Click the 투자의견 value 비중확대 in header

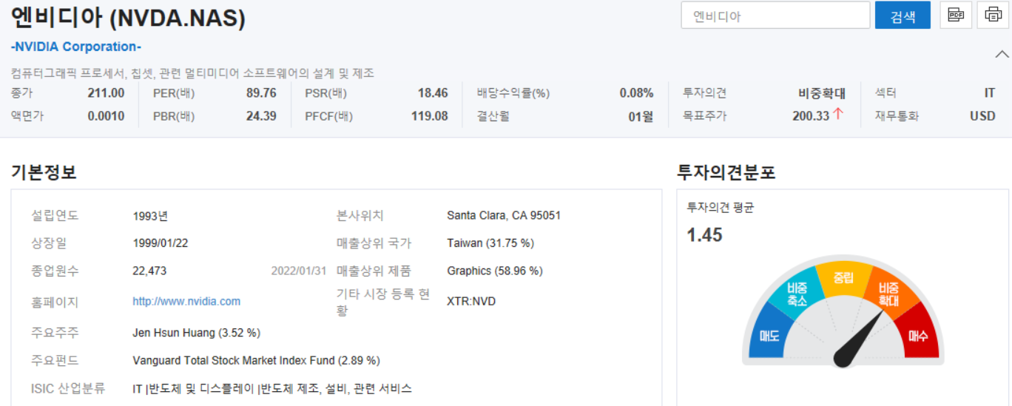pyautogui.click(x=822, y=93)
